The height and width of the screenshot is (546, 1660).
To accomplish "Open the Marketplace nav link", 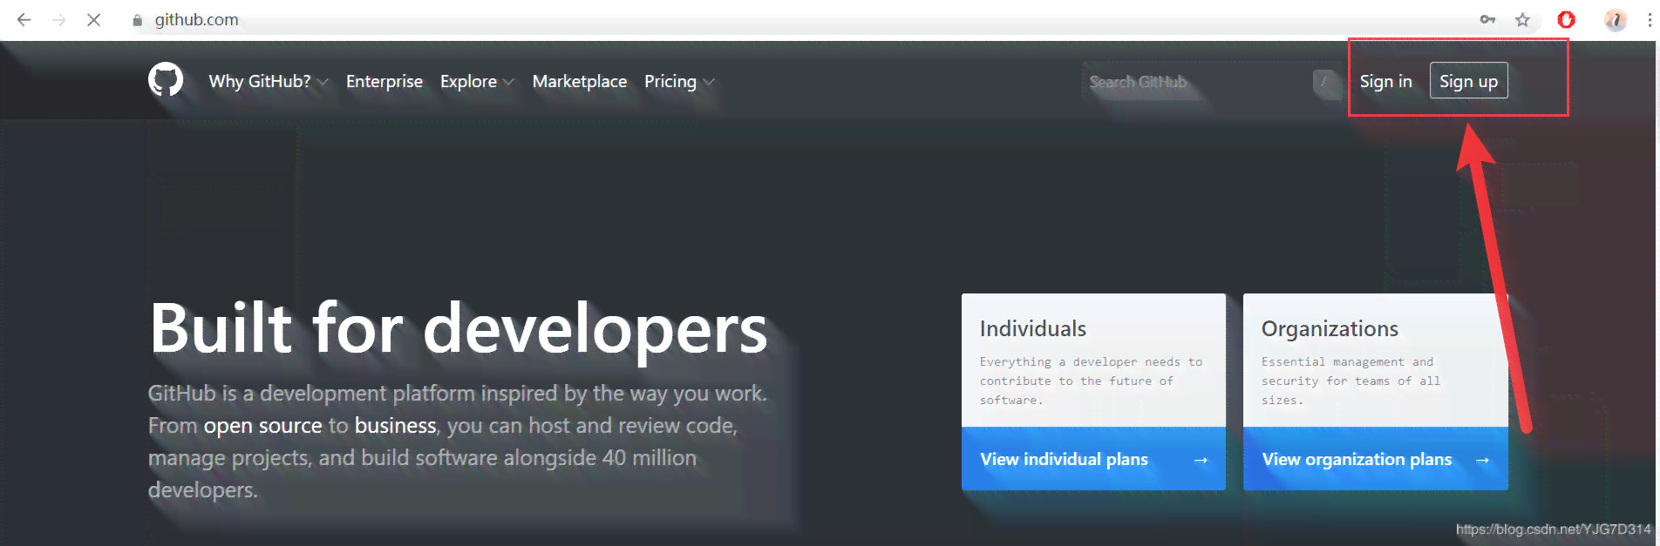I will tap(580, 81).
